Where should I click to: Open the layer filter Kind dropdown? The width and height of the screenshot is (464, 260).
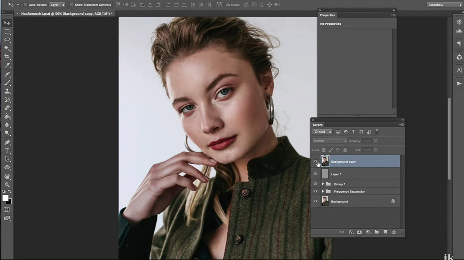(x=322, y=132)
